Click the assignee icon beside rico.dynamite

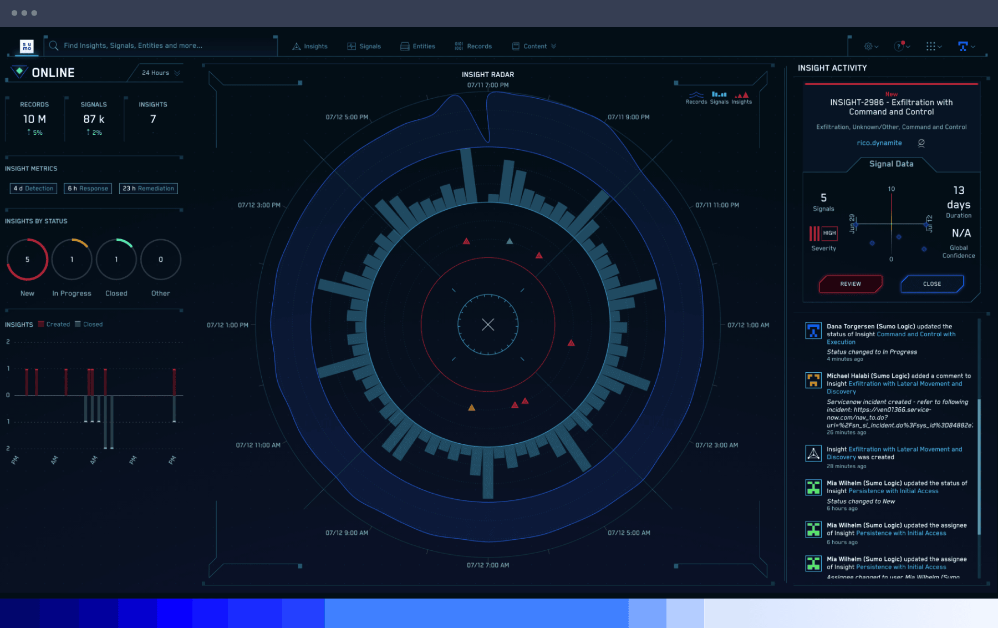pyautogui.click(x=921, y=143)
